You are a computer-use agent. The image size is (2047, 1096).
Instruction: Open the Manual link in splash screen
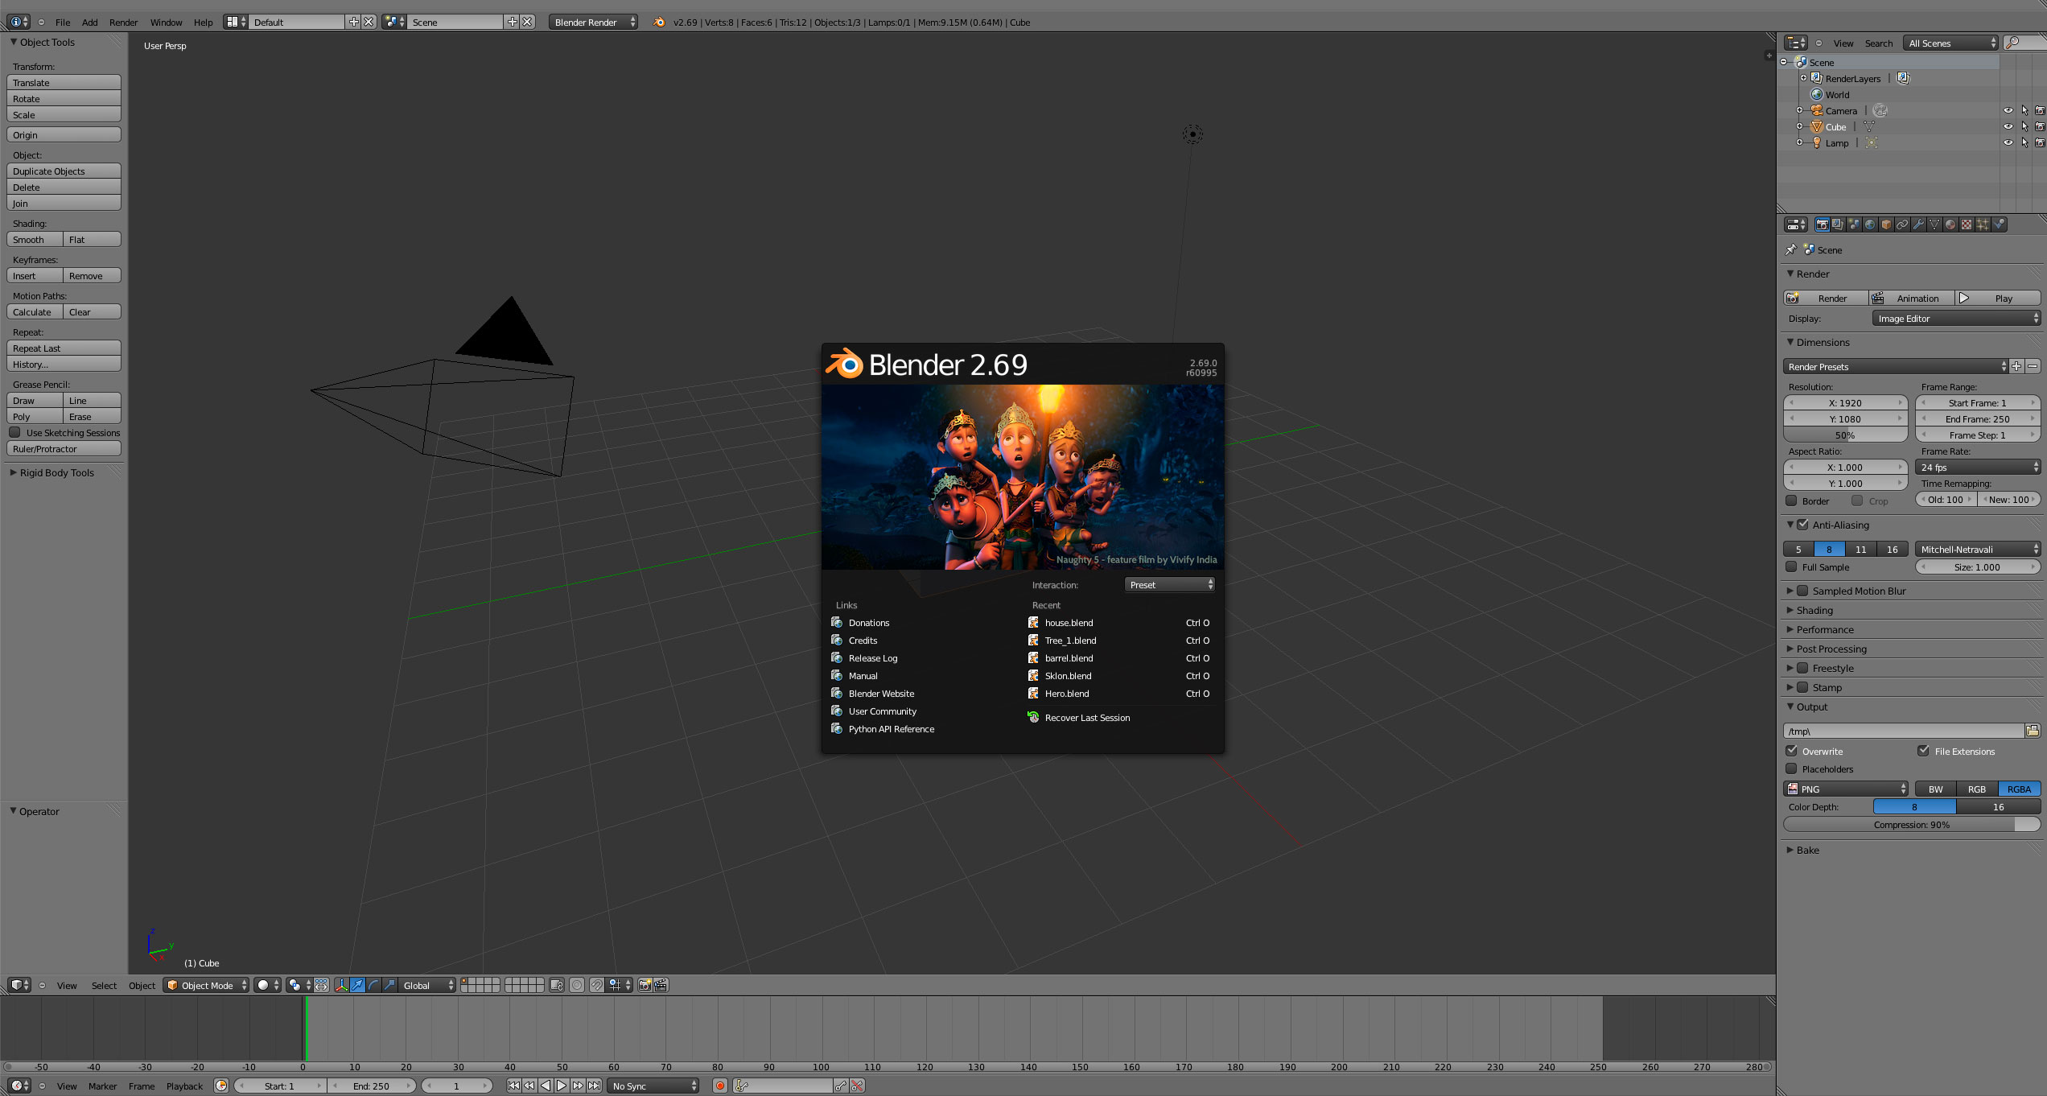[x=861, y=674]
